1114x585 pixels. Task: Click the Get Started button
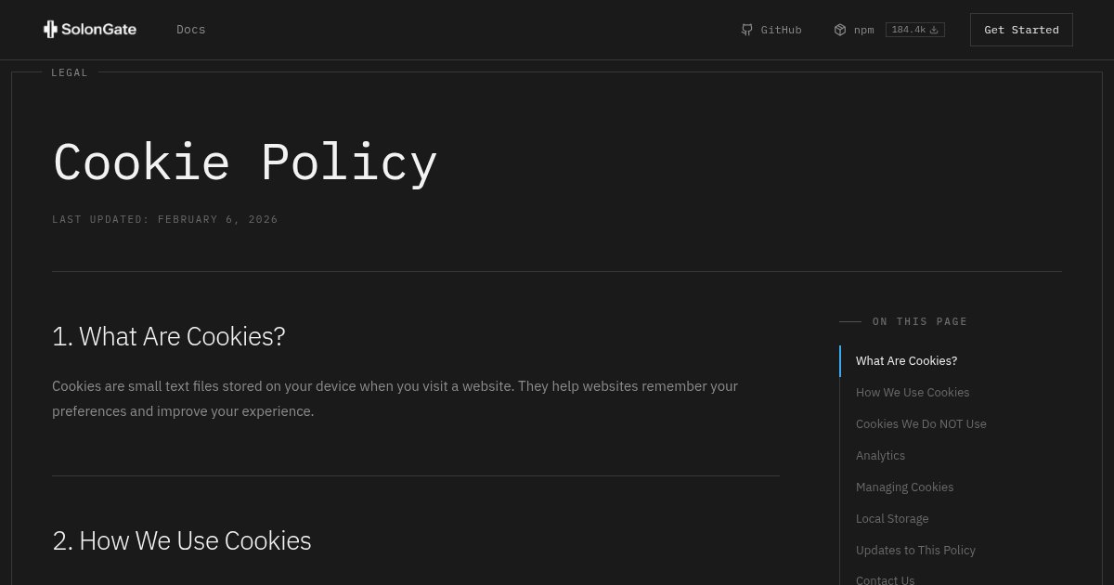1021,30
